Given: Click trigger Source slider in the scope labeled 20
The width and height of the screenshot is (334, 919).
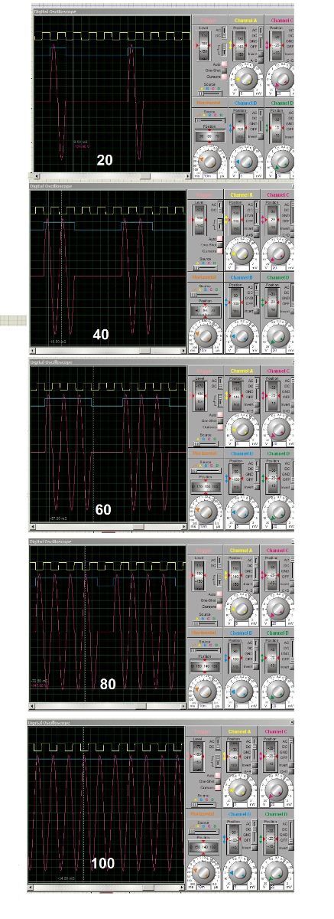Looking at the screenshot, I should [212, 92].
